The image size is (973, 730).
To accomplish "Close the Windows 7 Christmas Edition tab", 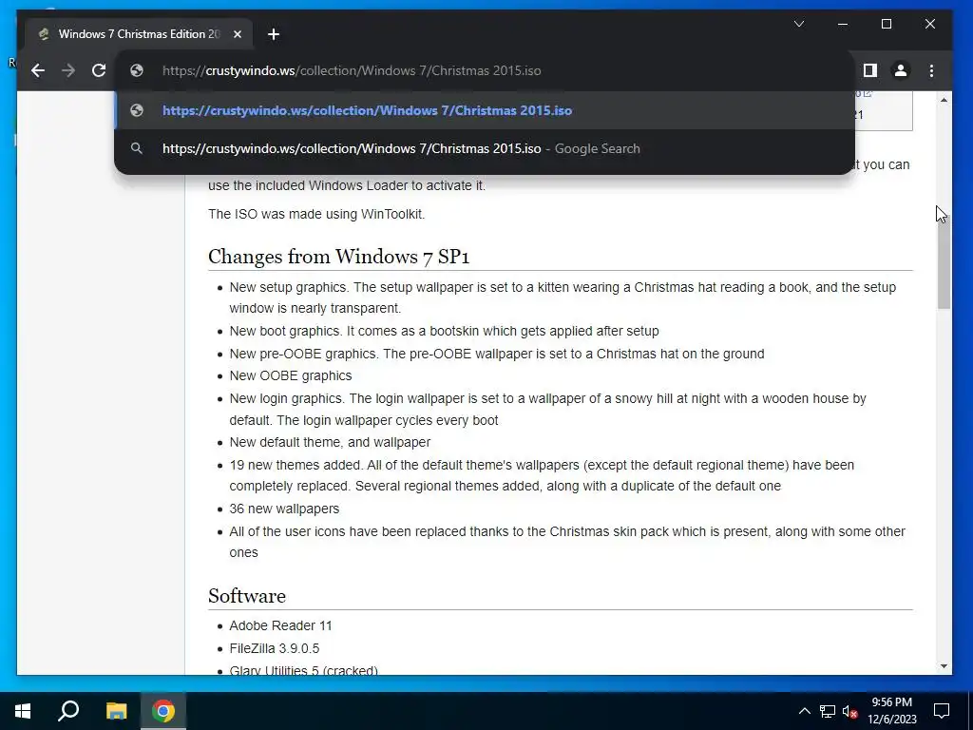I will coord(237,34).
